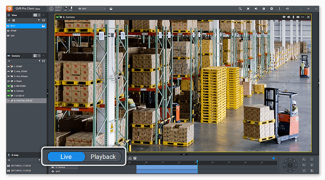
Task: Select the RTMP view
Action: click(14, 31)
